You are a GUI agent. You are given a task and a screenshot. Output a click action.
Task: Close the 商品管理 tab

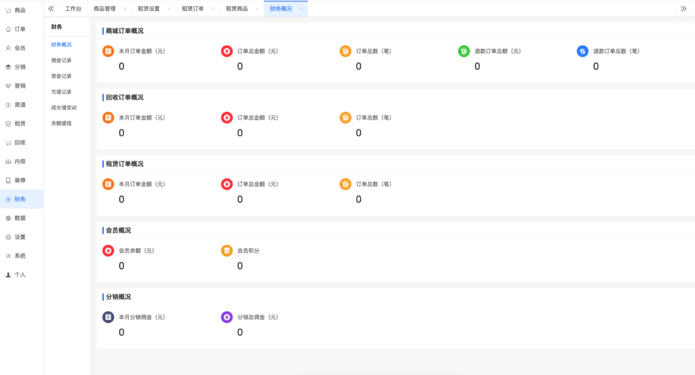(125, 9)
